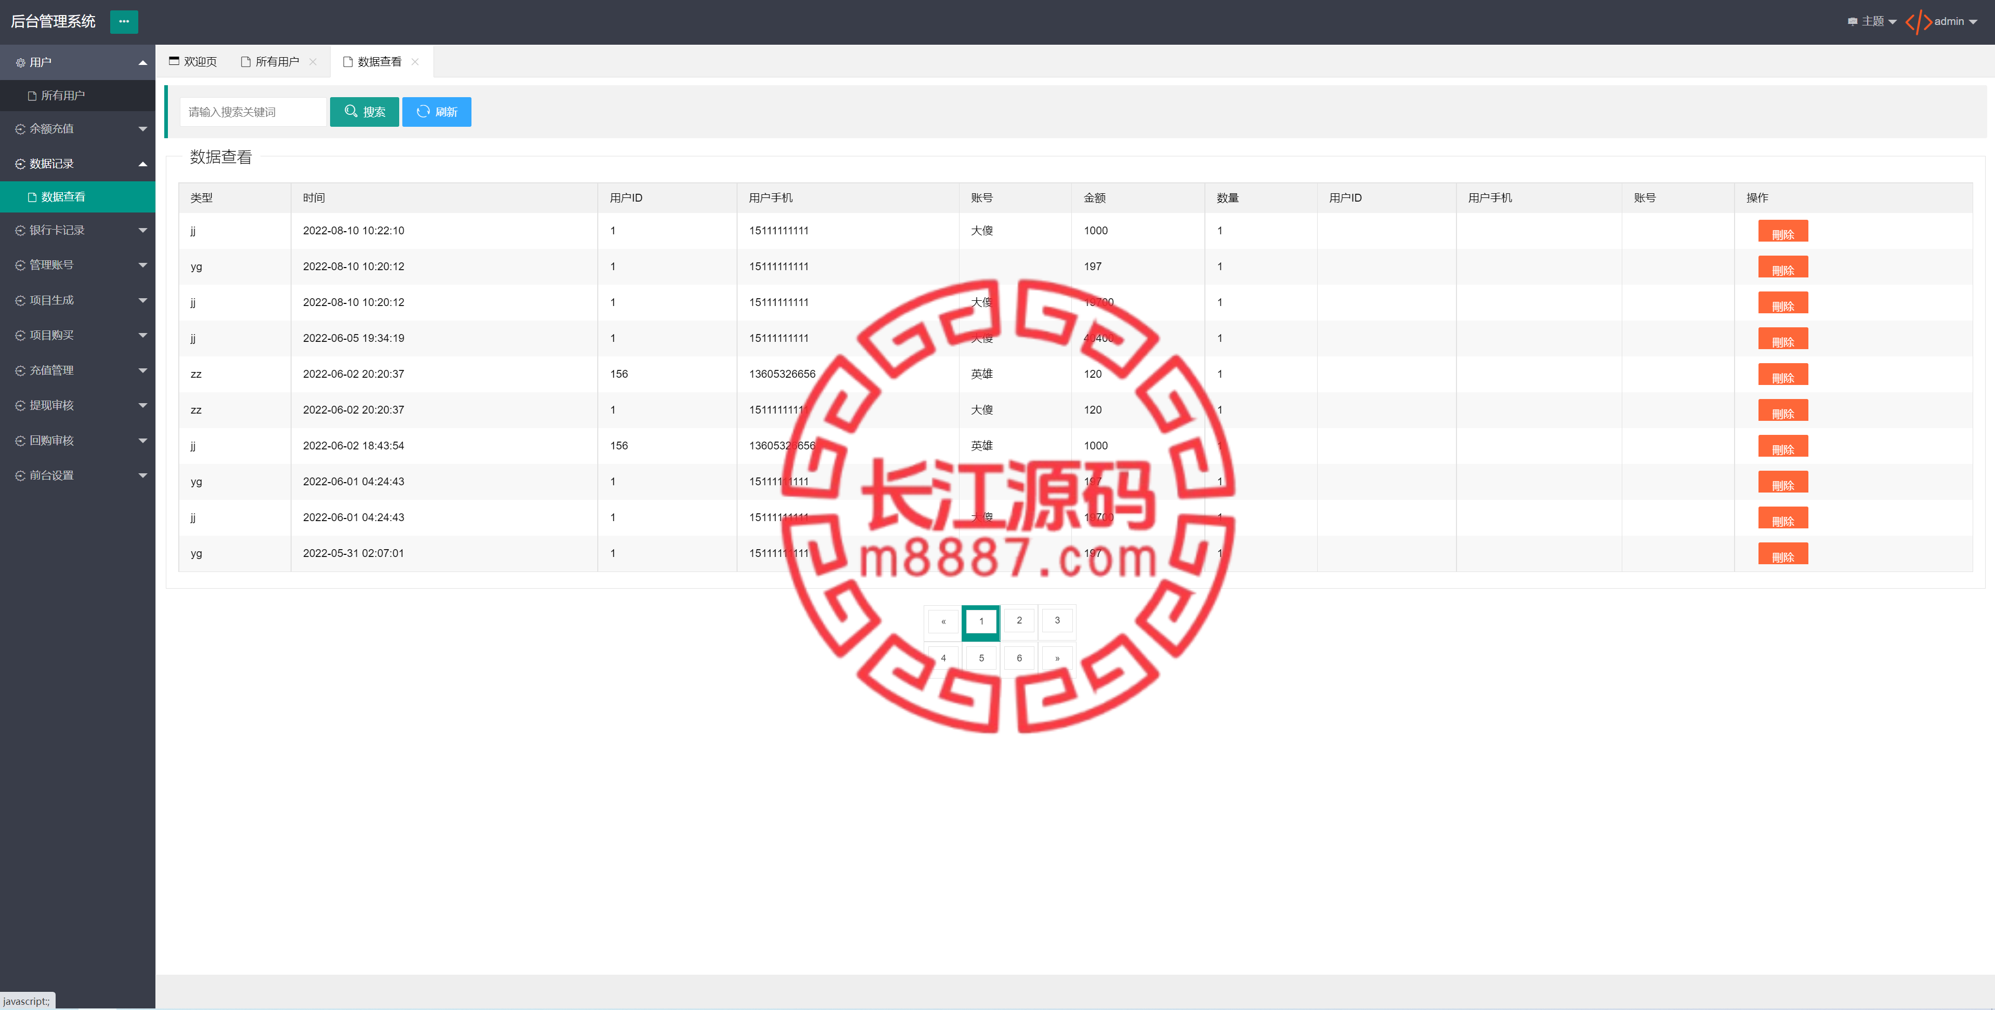
Task: Delete the yg row dated 2022-06-01 04:24:43
Action: coord(1783,482)
